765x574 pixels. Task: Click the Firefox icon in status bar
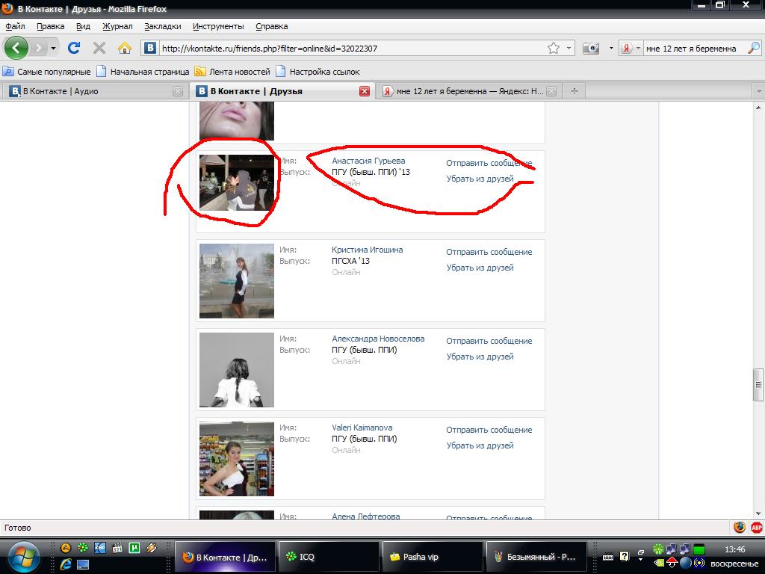coord(739,528)
